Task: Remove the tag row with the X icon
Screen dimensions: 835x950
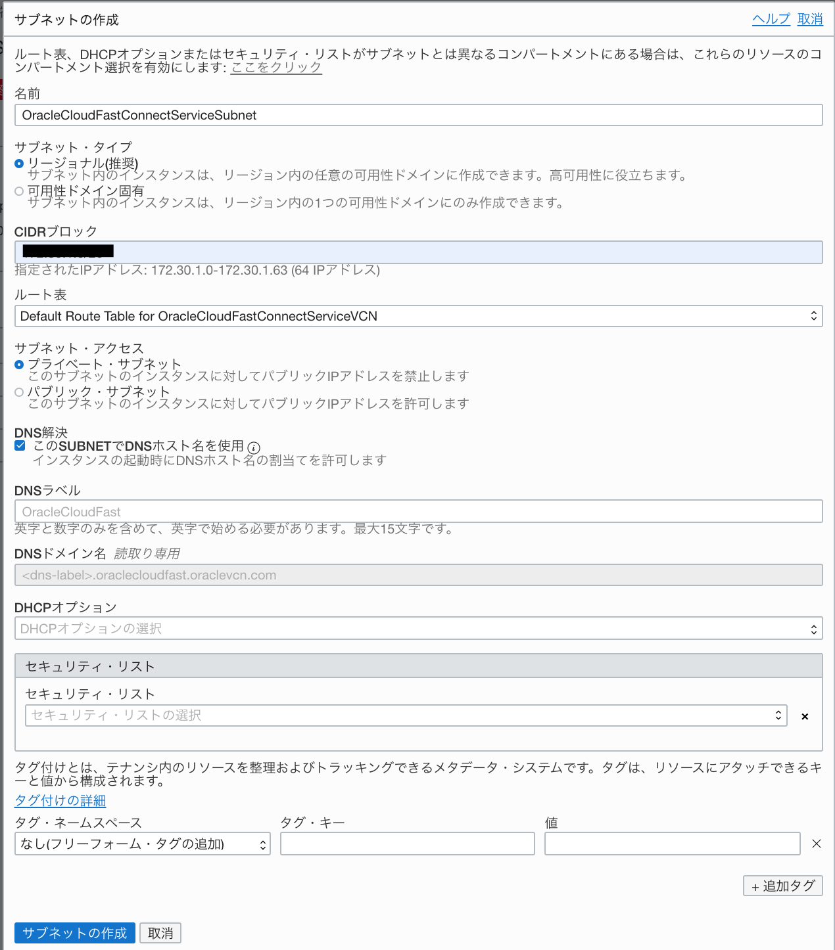Action: pyautogui.click(x=817, y=844)
